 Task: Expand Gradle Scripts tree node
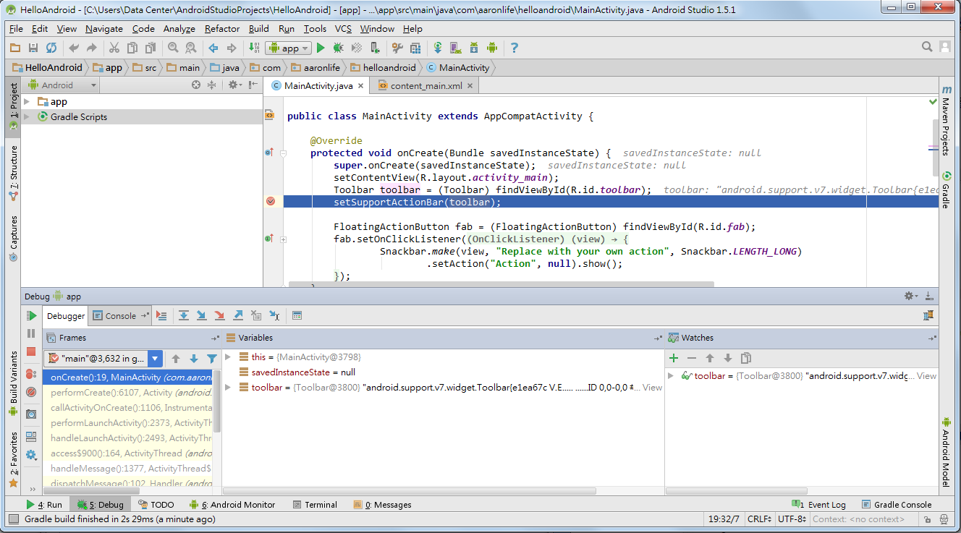(x=27, y=117)
